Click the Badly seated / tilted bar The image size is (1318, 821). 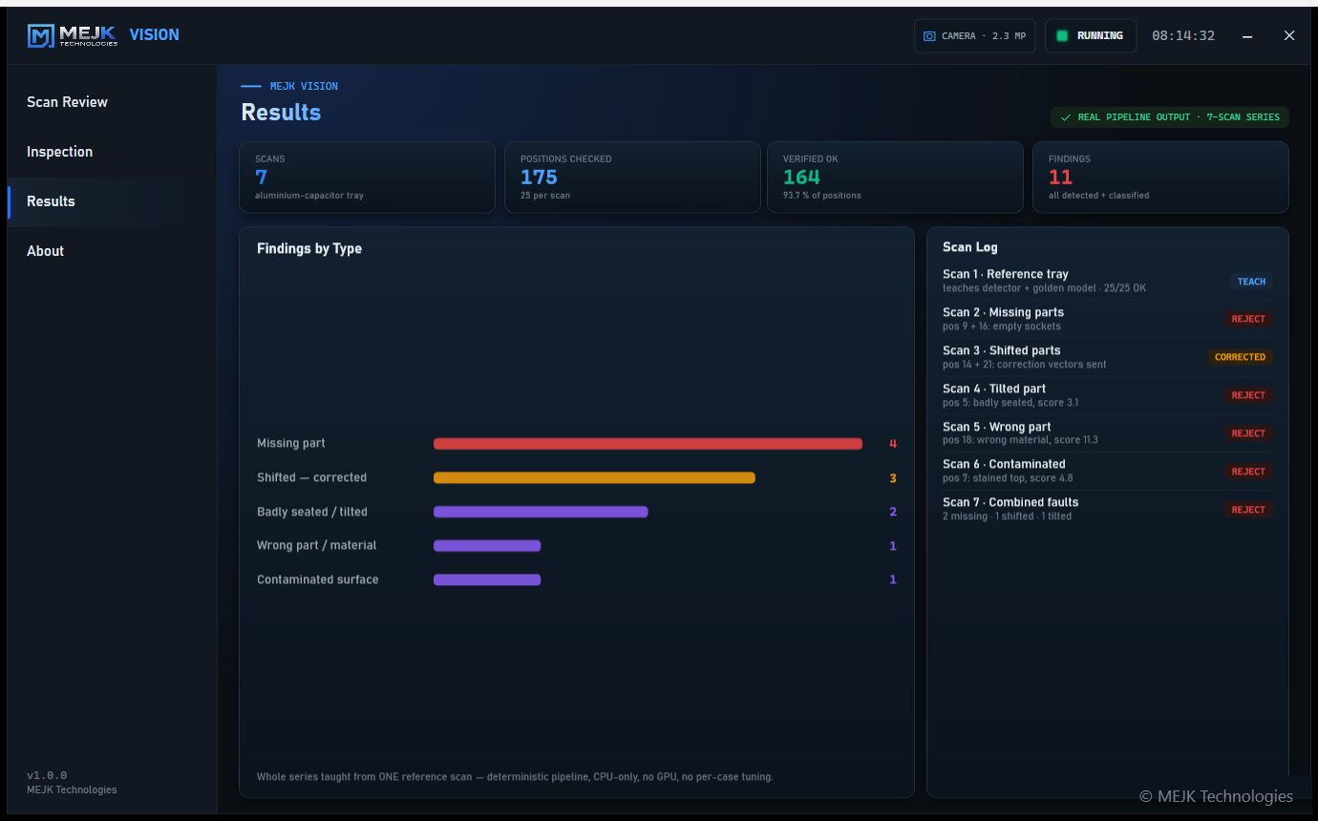(x=541, y=512)
